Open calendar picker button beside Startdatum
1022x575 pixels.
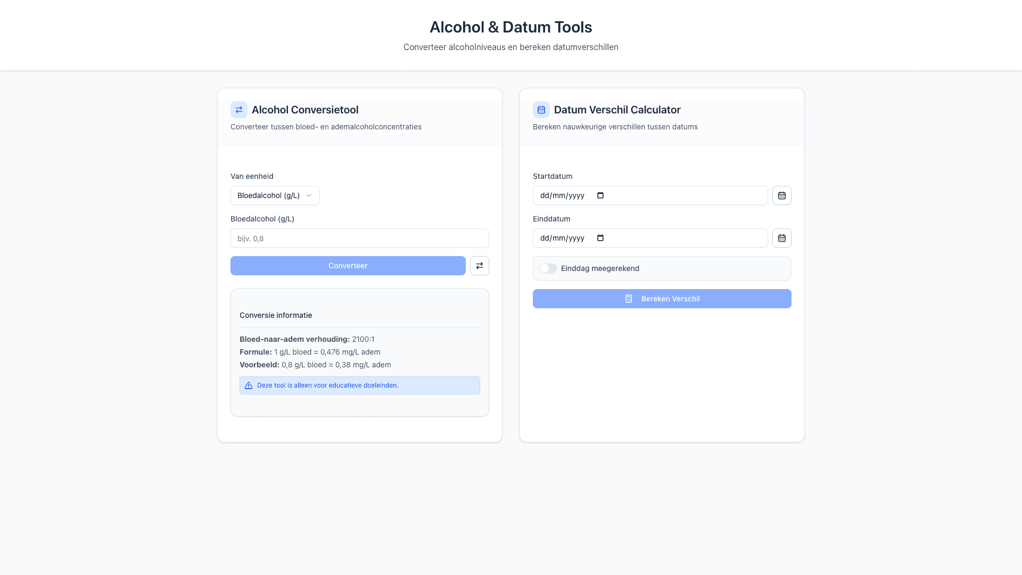pos(781,195)
